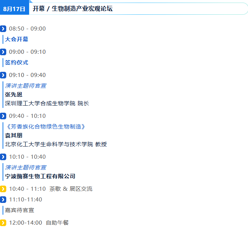Click the yellow arrow icon beside 12:00-14:00
The image size is (248, 232).
click(3, 223)
